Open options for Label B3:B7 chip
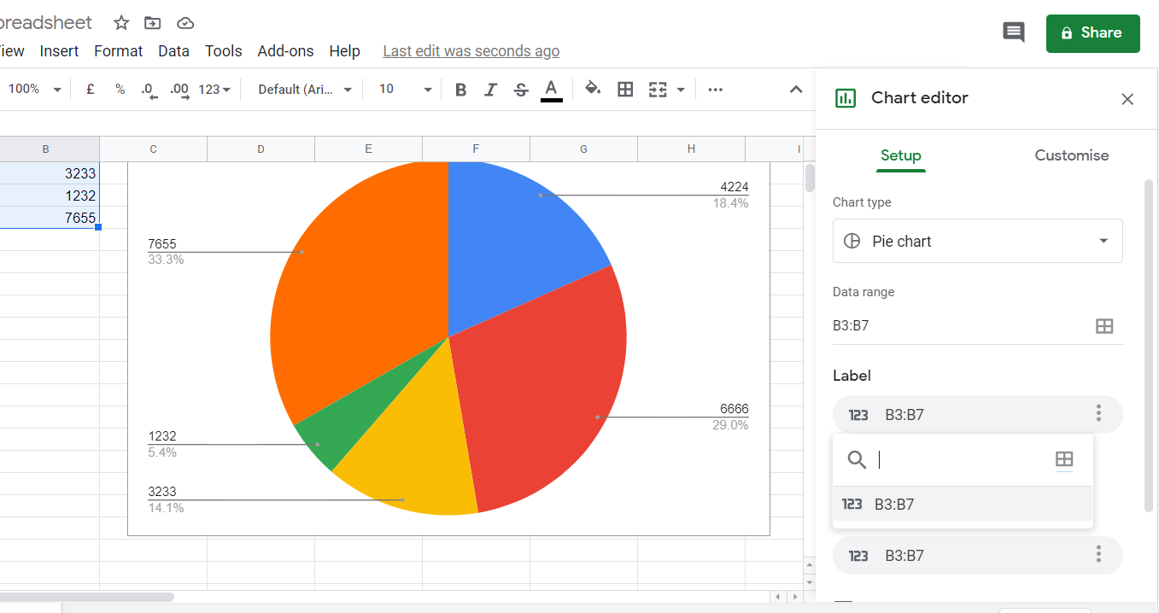The width and height of the screenshot is (1159, 613). pyautogui.click(x=1098, y=414)
